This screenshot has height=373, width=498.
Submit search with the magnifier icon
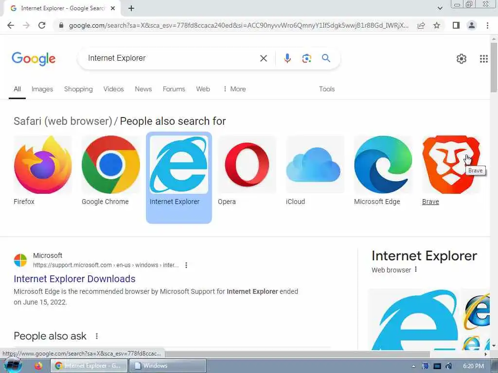[326, 58]
